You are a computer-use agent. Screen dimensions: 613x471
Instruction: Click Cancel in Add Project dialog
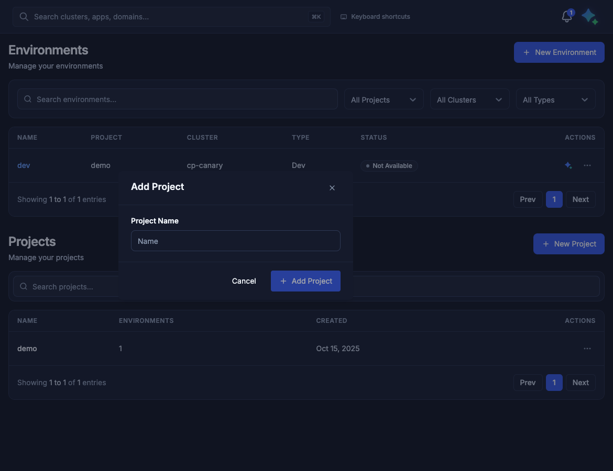click(x=244, y=281)
